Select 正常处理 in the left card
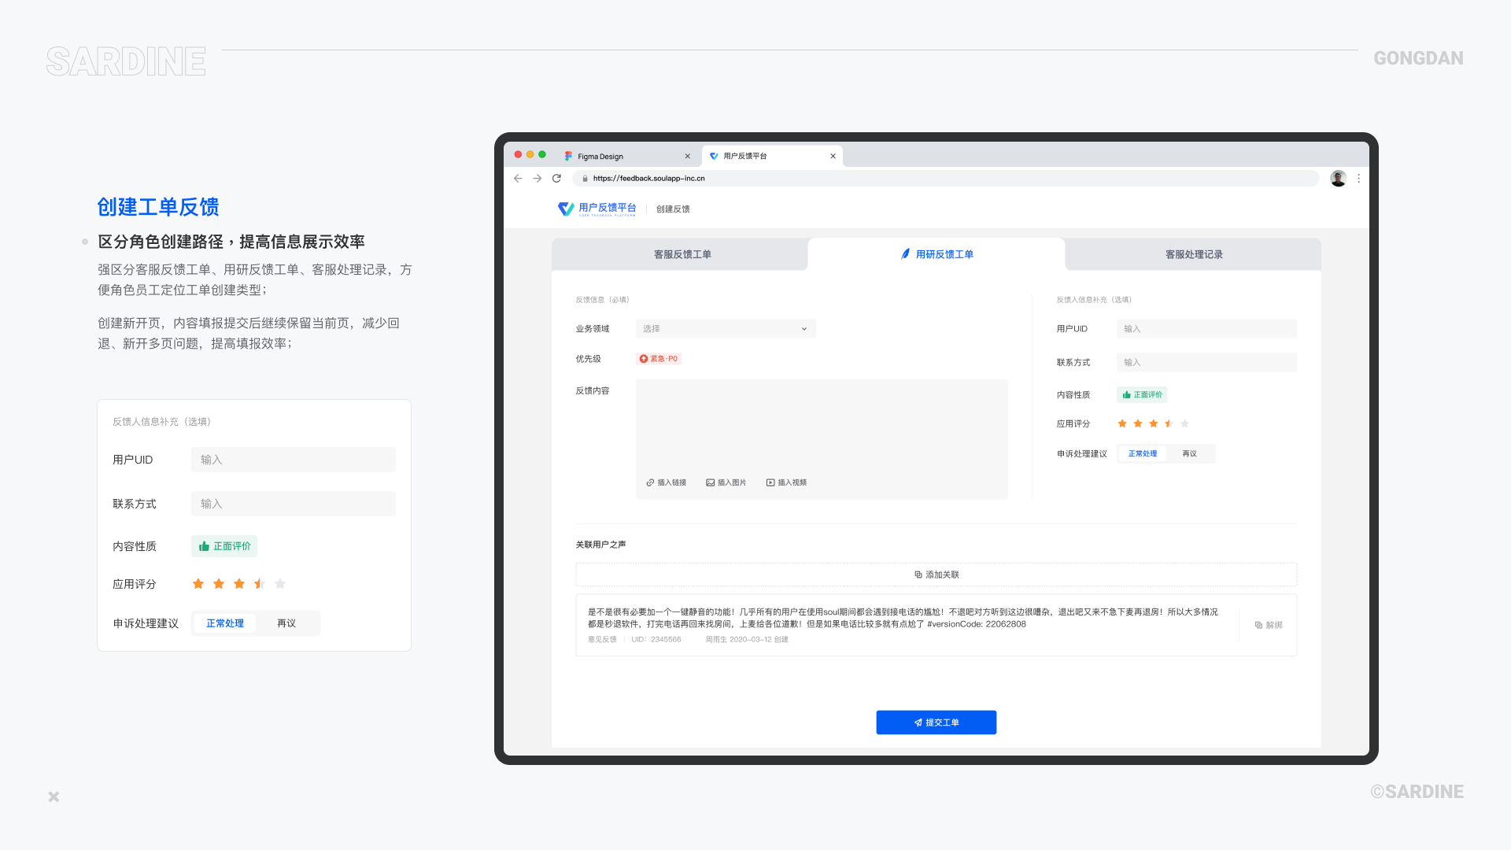Screen dimensions: 1511x850 tap(225, 623)
